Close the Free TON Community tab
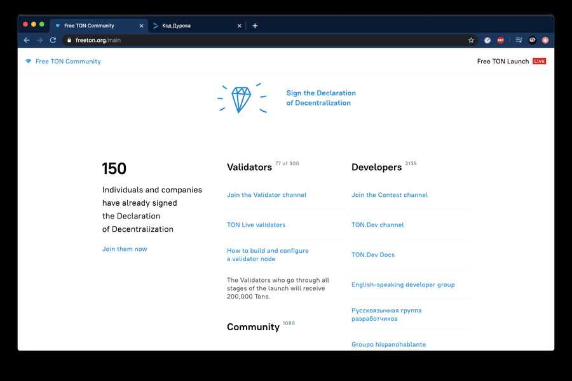The image size is (572, 381). (x=142, y=25)
